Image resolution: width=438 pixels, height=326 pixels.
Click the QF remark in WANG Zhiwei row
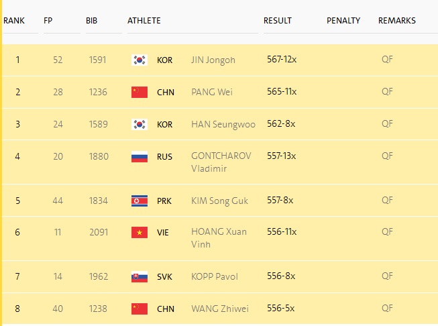click(x=387, y=308)
